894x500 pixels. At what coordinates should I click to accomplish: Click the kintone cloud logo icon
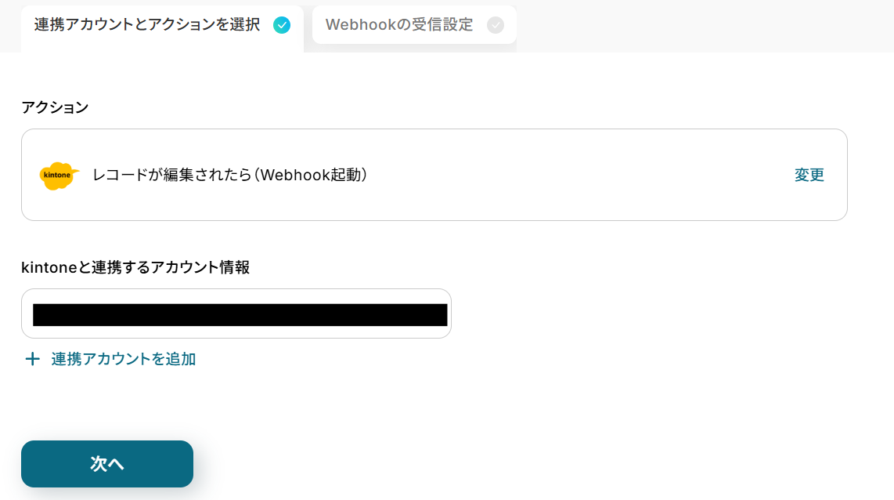[59, 176]
